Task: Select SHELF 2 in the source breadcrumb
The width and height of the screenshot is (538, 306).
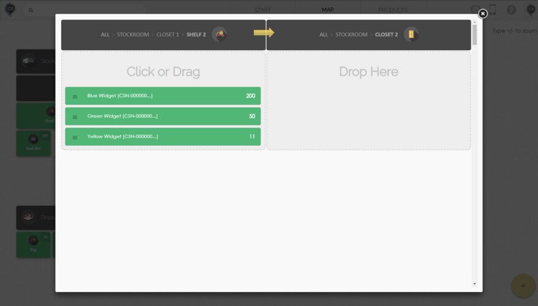Action: pyautogui.click(x=196, y=35)
